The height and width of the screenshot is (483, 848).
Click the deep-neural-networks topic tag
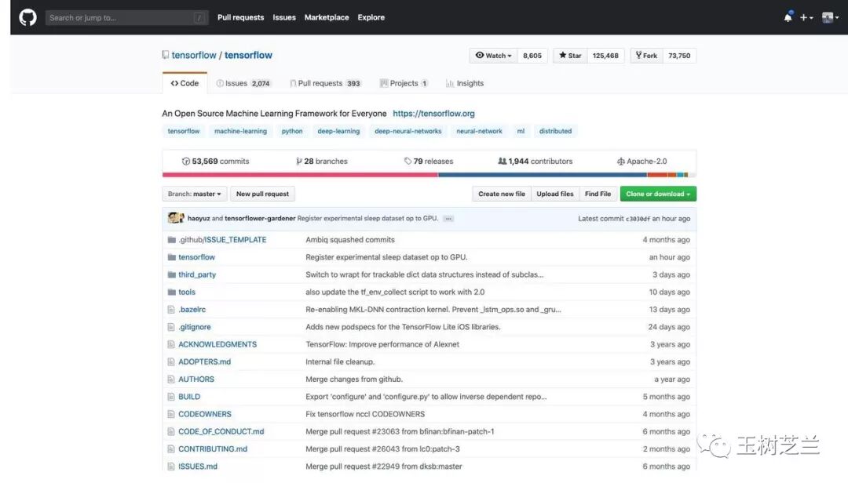tap(408, 131)
